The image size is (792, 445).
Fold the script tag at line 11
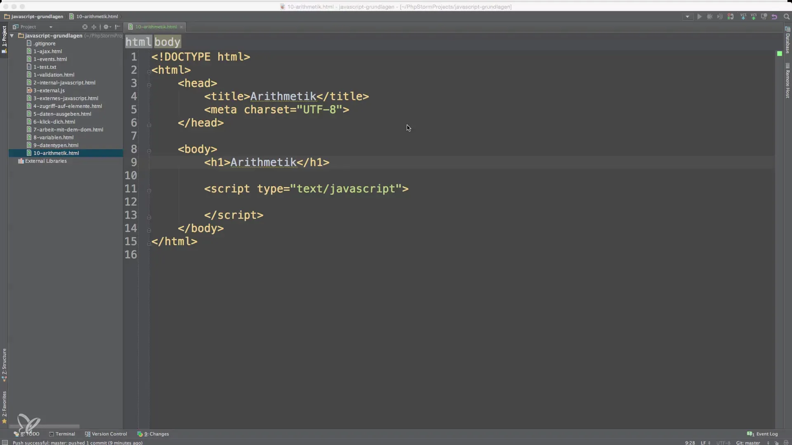click(149, 191)
